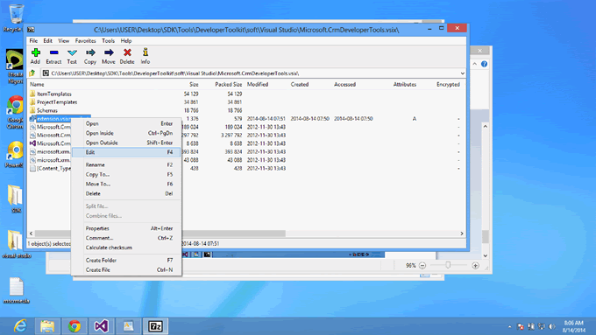Choose Properties in the context menu

[126, 228]
